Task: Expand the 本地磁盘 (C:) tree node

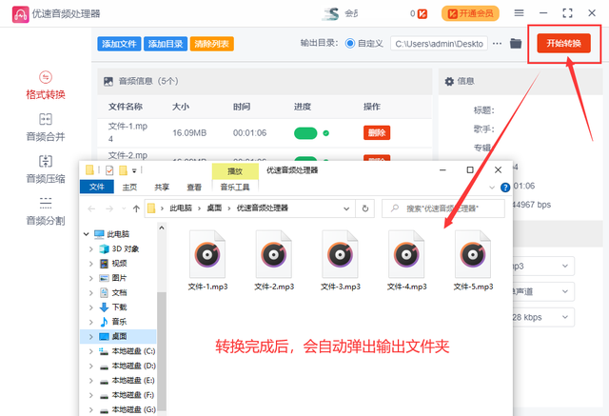Action: (91, 351)
